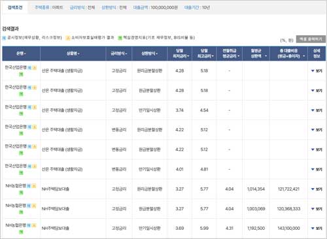
Task: Sort by 월평균 상환액 column header
Action: click(x=256, y=54)
